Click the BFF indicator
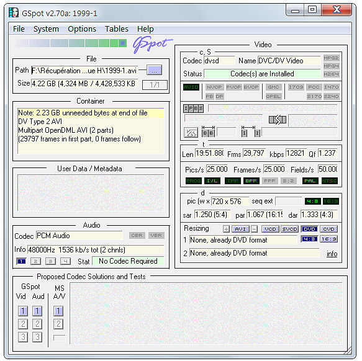Viewport: 362px width, 361px height. pyautogui.click(x=251, y=180)
